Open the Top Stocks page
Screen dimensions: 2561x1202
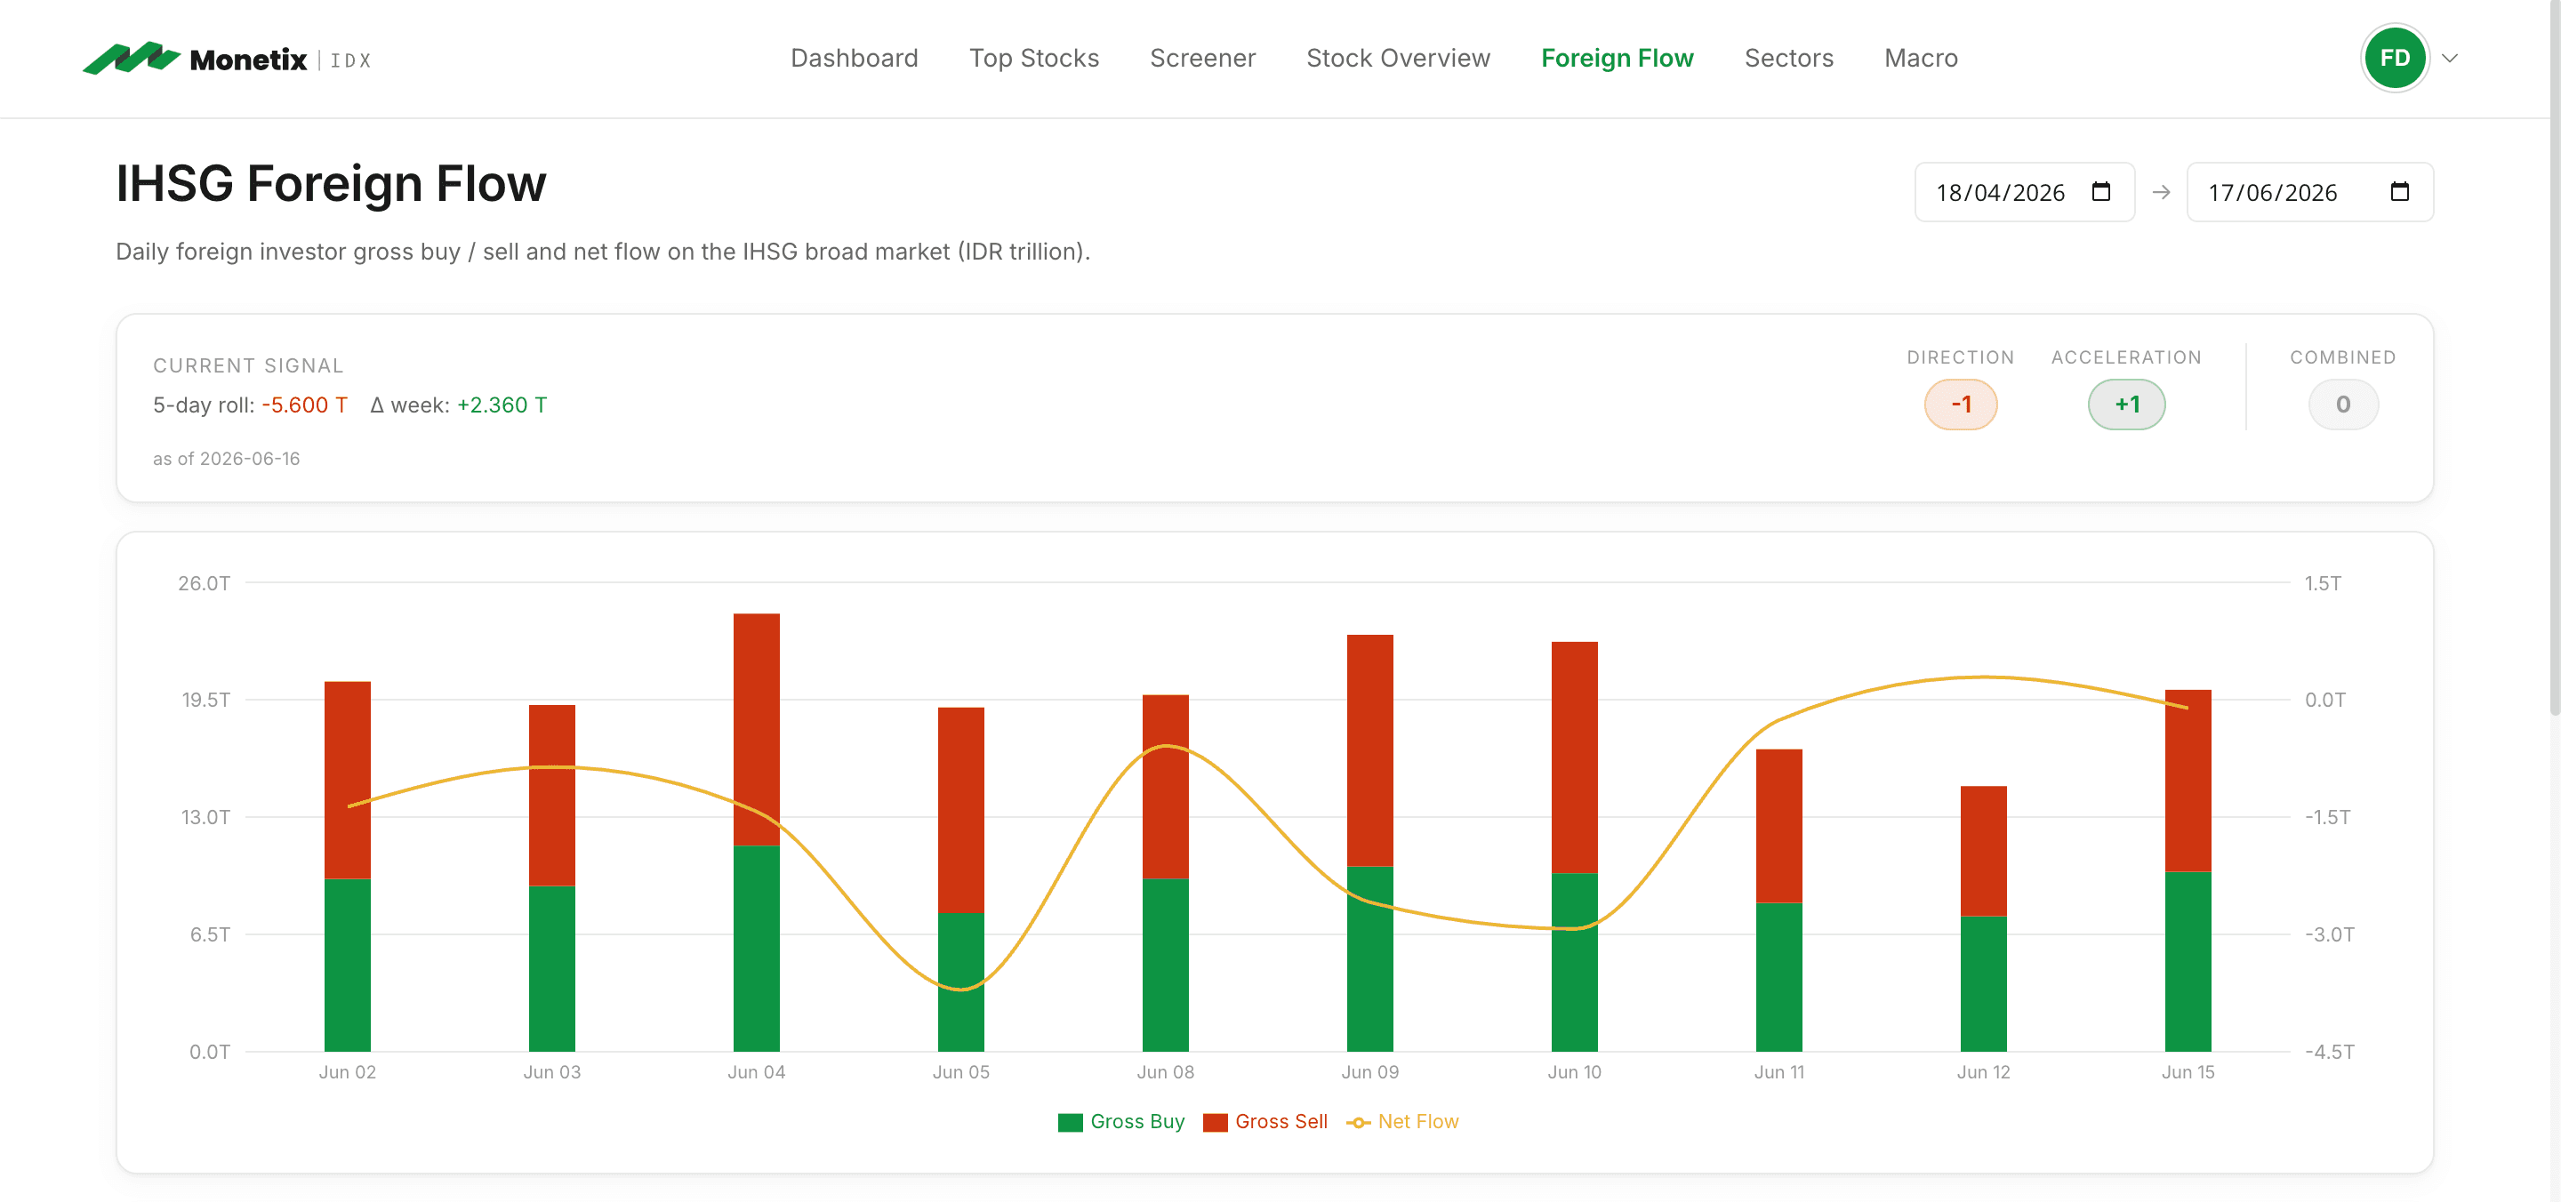coord(1034,58)
